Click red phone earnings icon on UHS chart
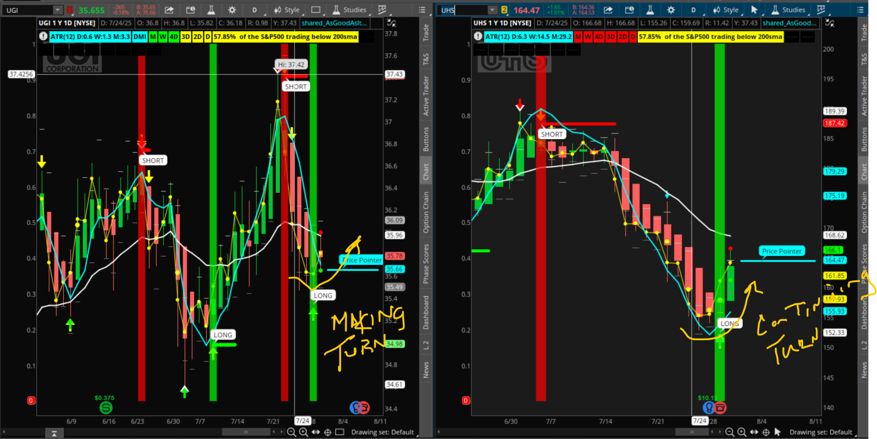The height and width of the screenshot is (439, 877). [720, 408]
